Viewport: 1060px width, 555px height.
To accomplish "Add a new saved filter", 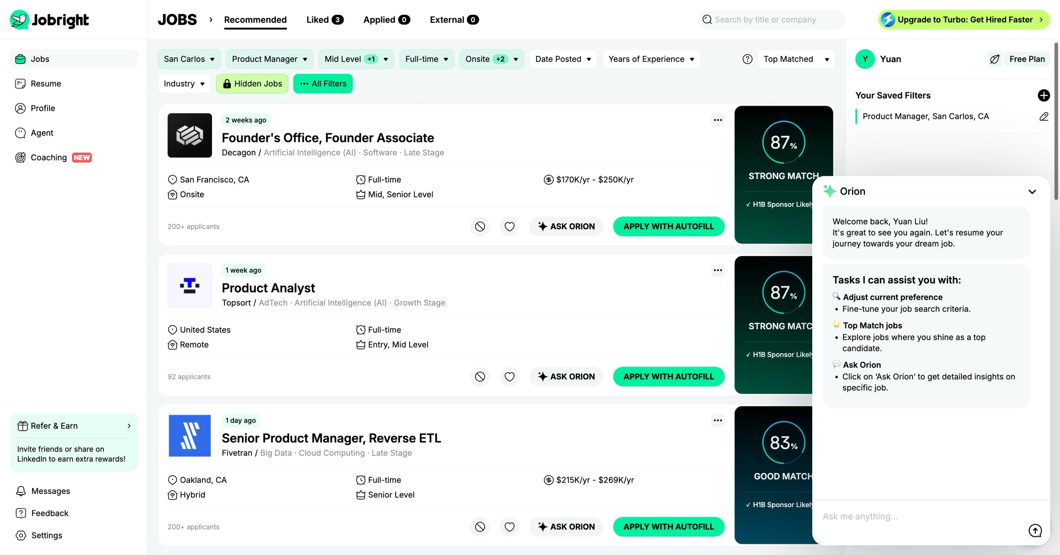I will tap(1043, 95).
